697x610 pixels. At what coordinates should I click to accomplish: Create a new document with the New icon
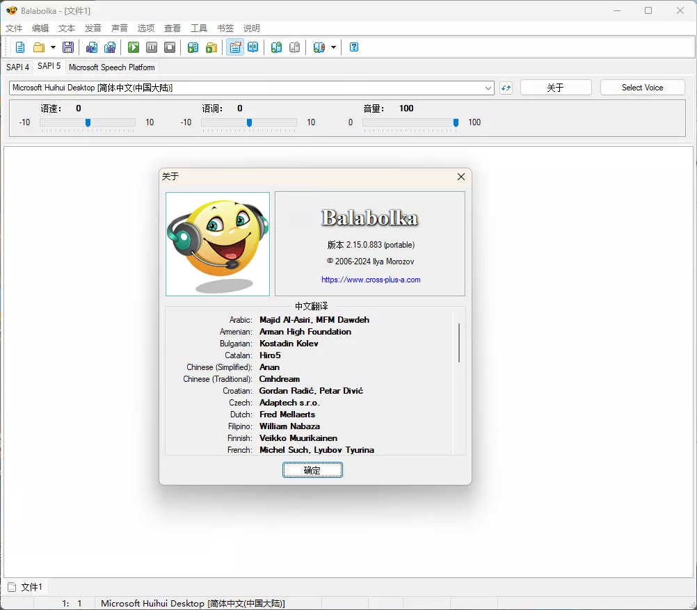click(x=19, y=47)
